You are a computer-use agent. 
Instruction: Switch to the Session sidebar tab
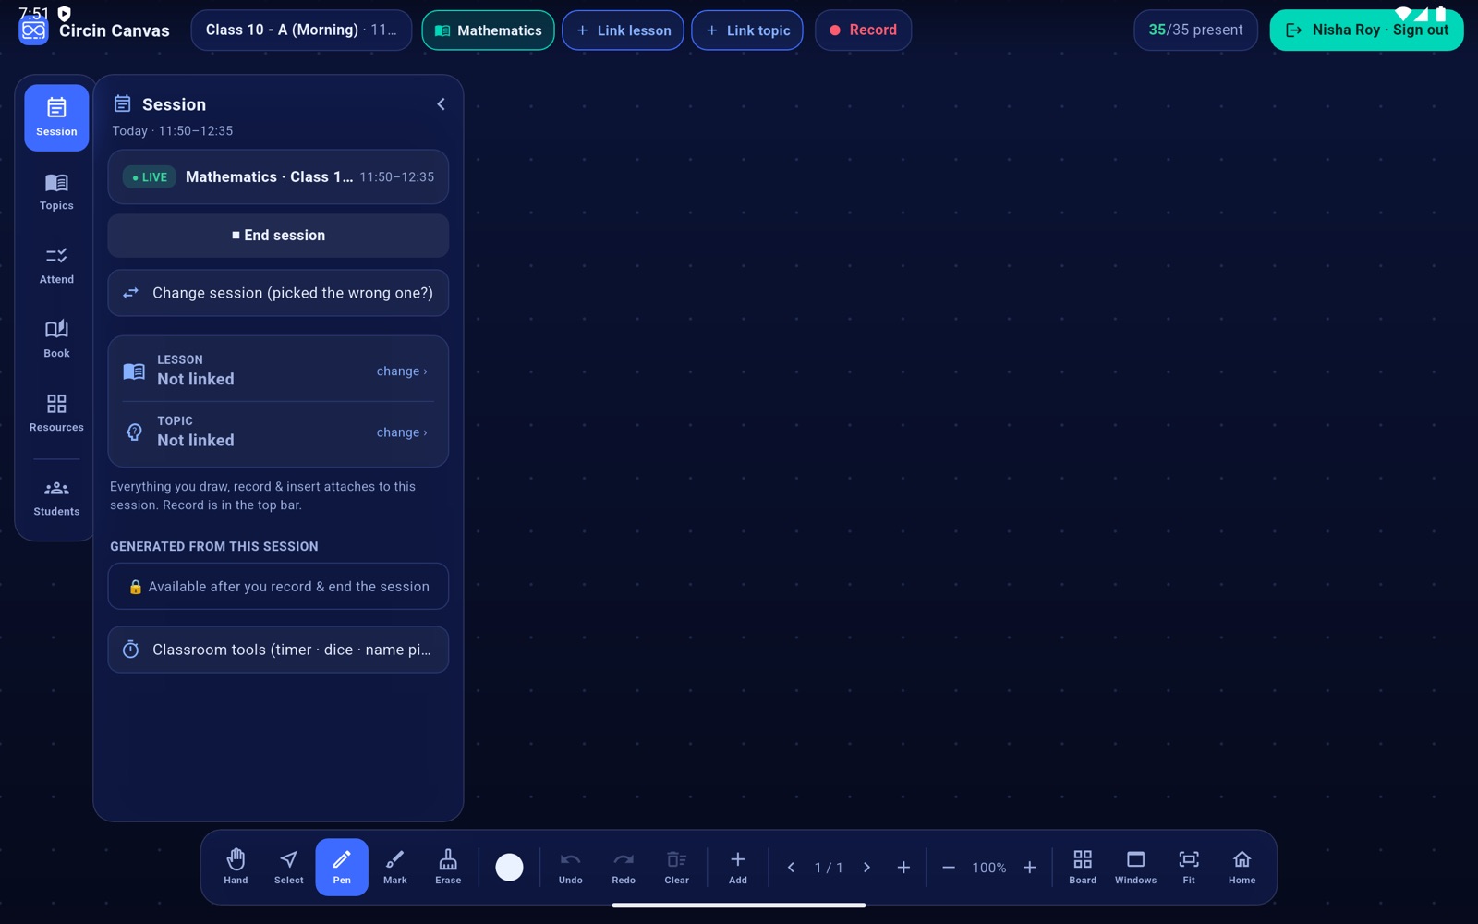click(x=56, y=117)
